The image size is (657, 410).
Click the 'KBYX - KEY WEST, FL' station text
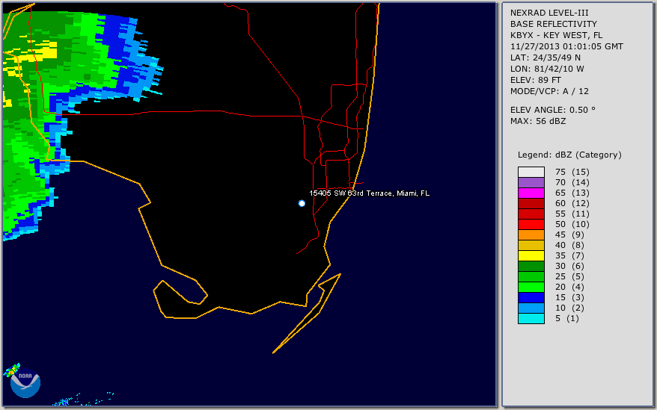coord(556,35)
